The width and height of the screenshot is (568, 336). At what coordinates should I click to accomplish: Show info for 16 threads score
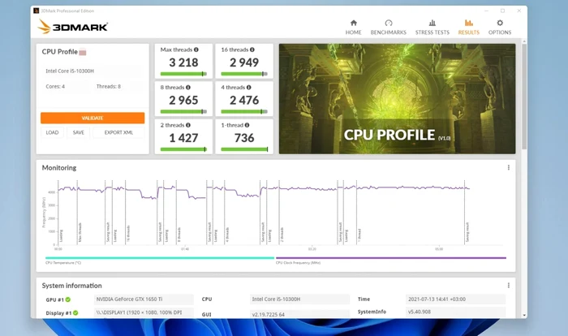(x=252, y=50)
